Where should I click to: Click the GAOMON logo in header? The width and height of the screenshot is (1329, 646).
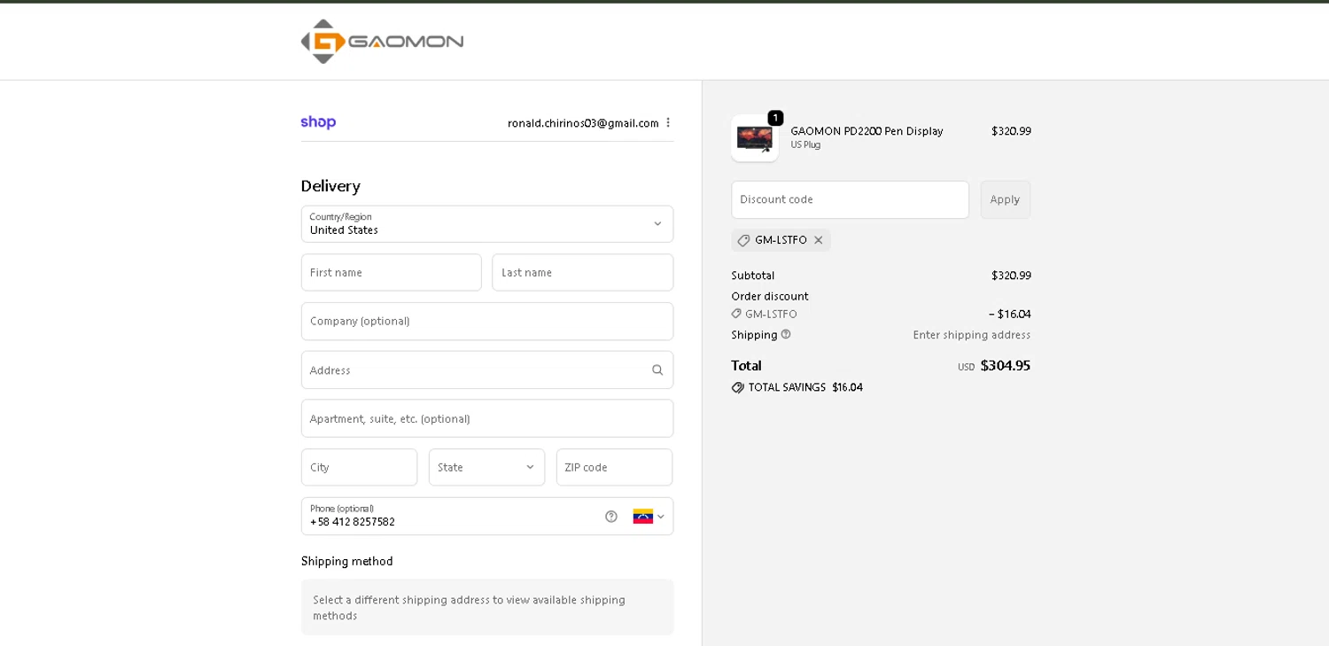pyautogui.click(x=382, y=42)
